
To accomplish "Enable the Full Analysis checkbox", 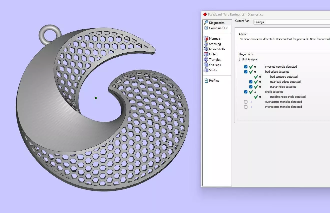I will coord(241,59).
